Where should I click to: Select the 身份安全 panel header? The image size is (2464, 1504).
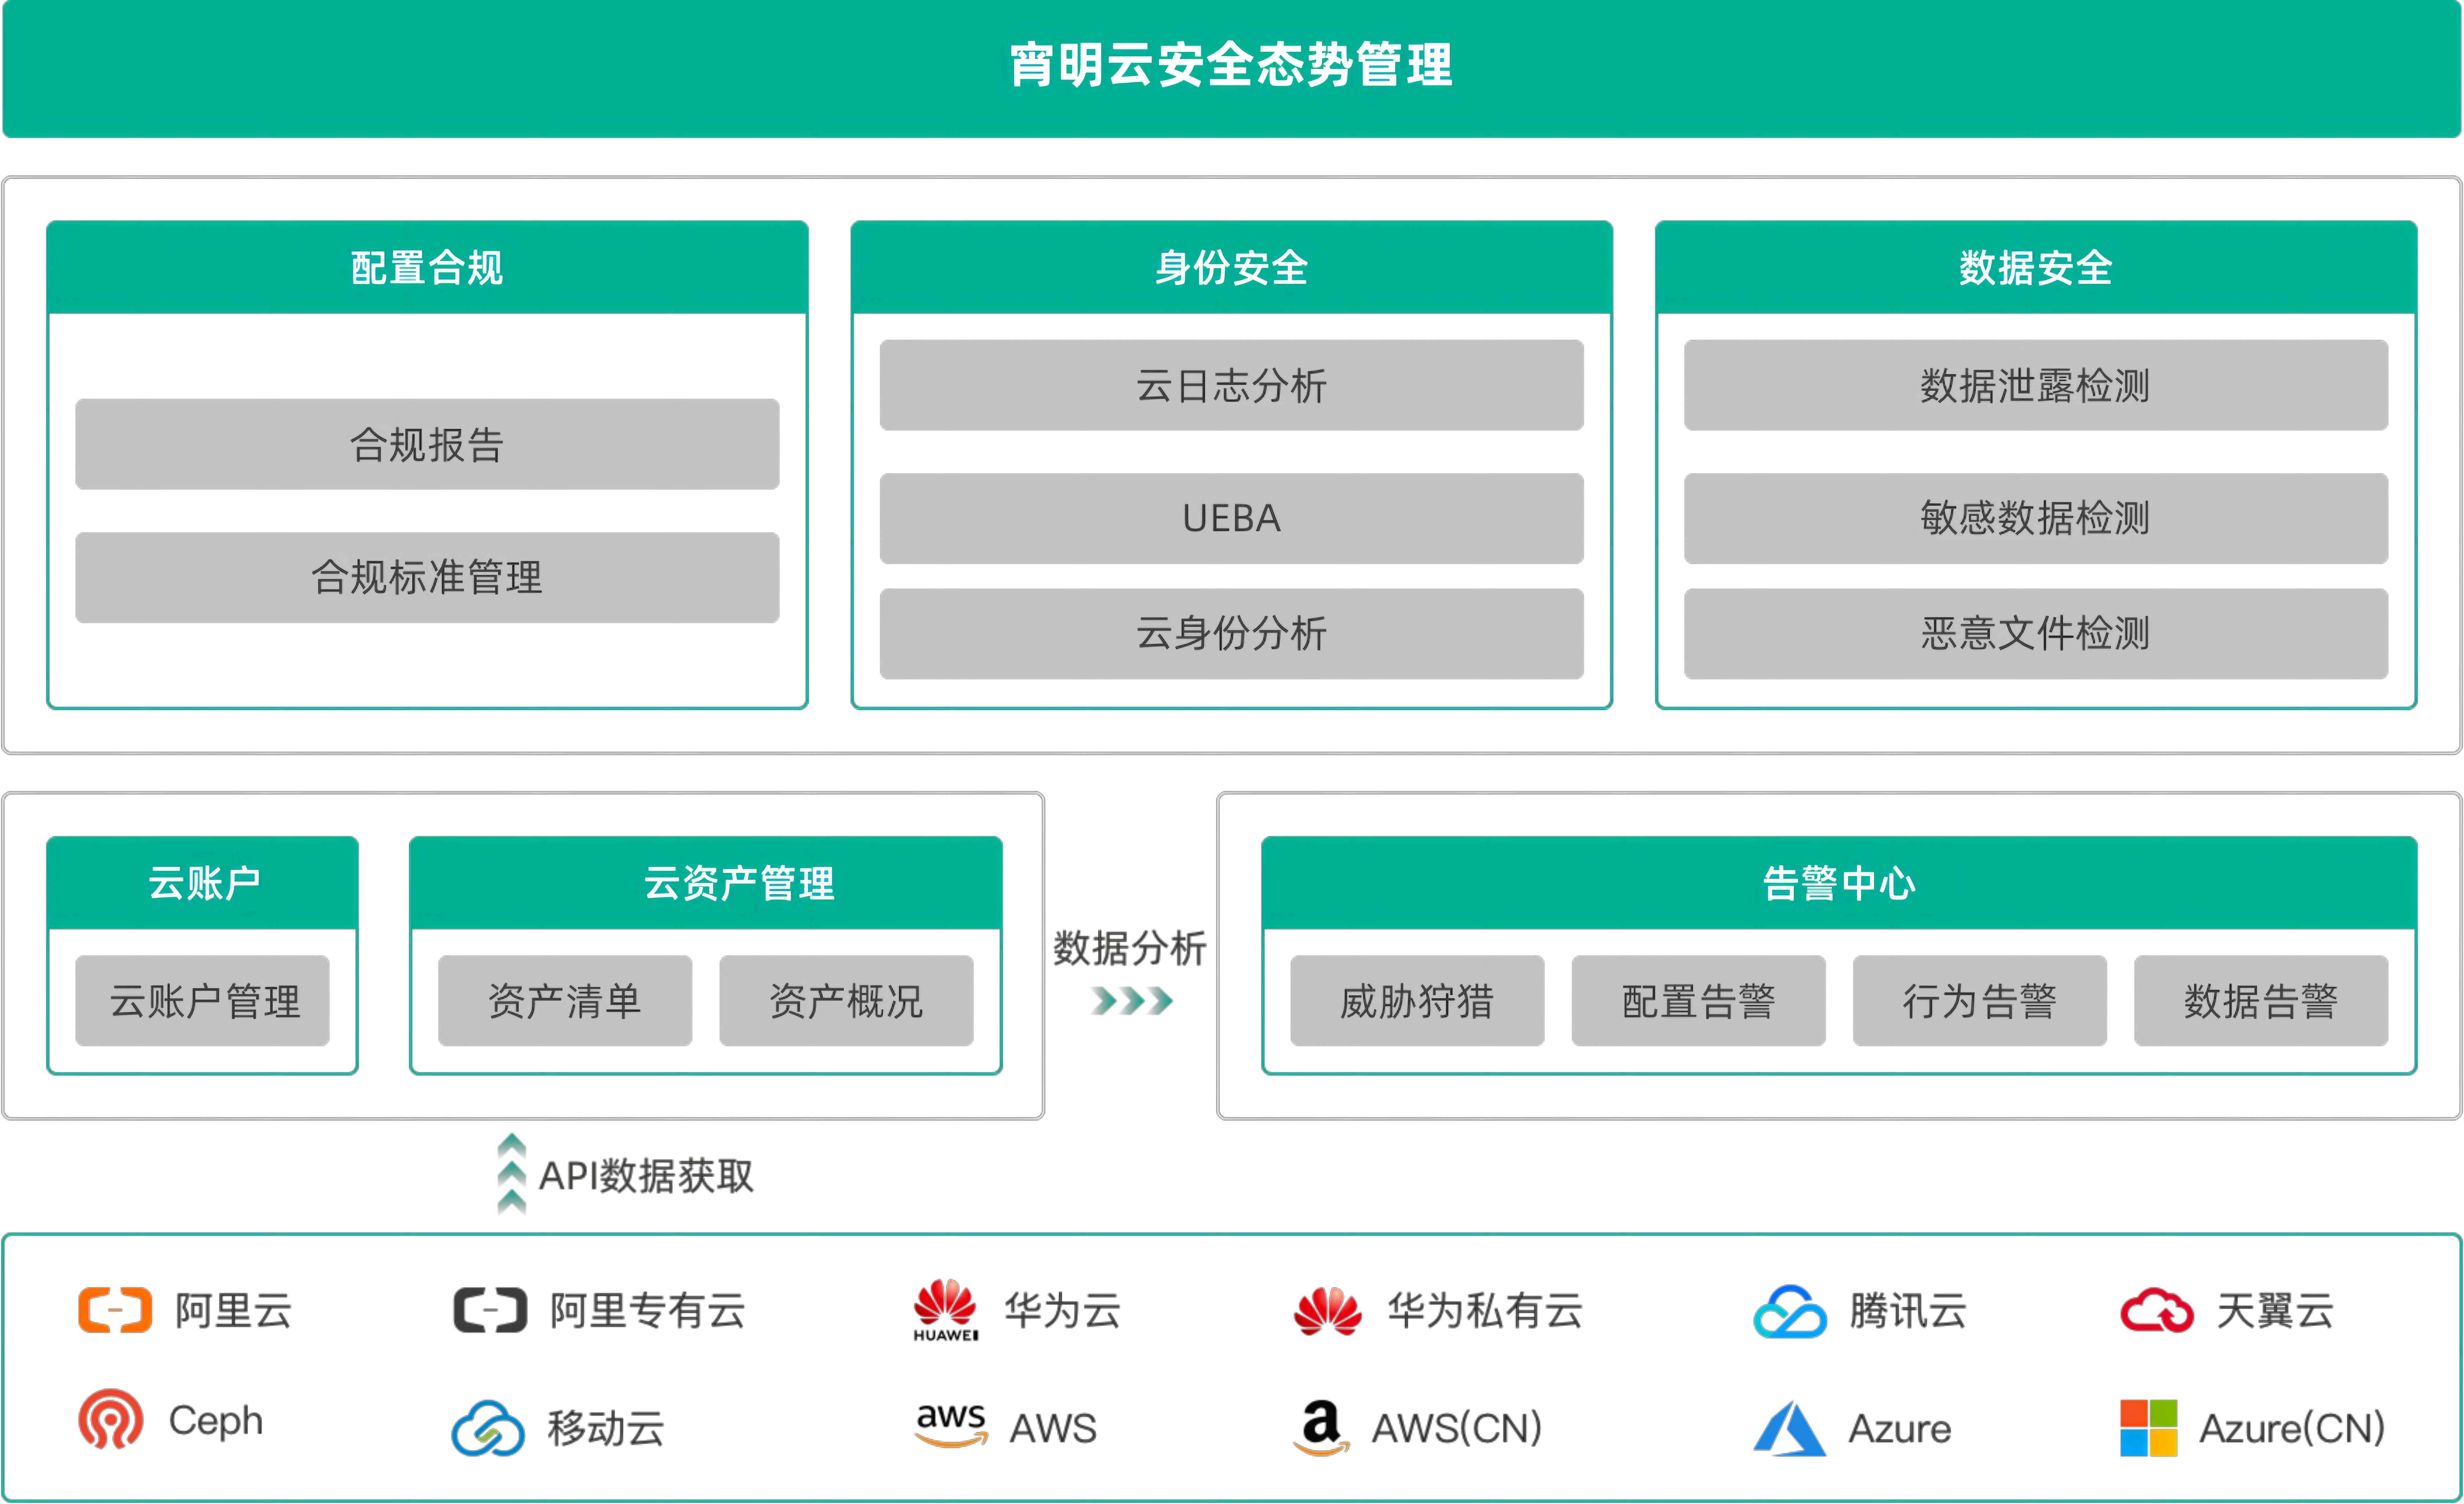(x=1232, y=267)
